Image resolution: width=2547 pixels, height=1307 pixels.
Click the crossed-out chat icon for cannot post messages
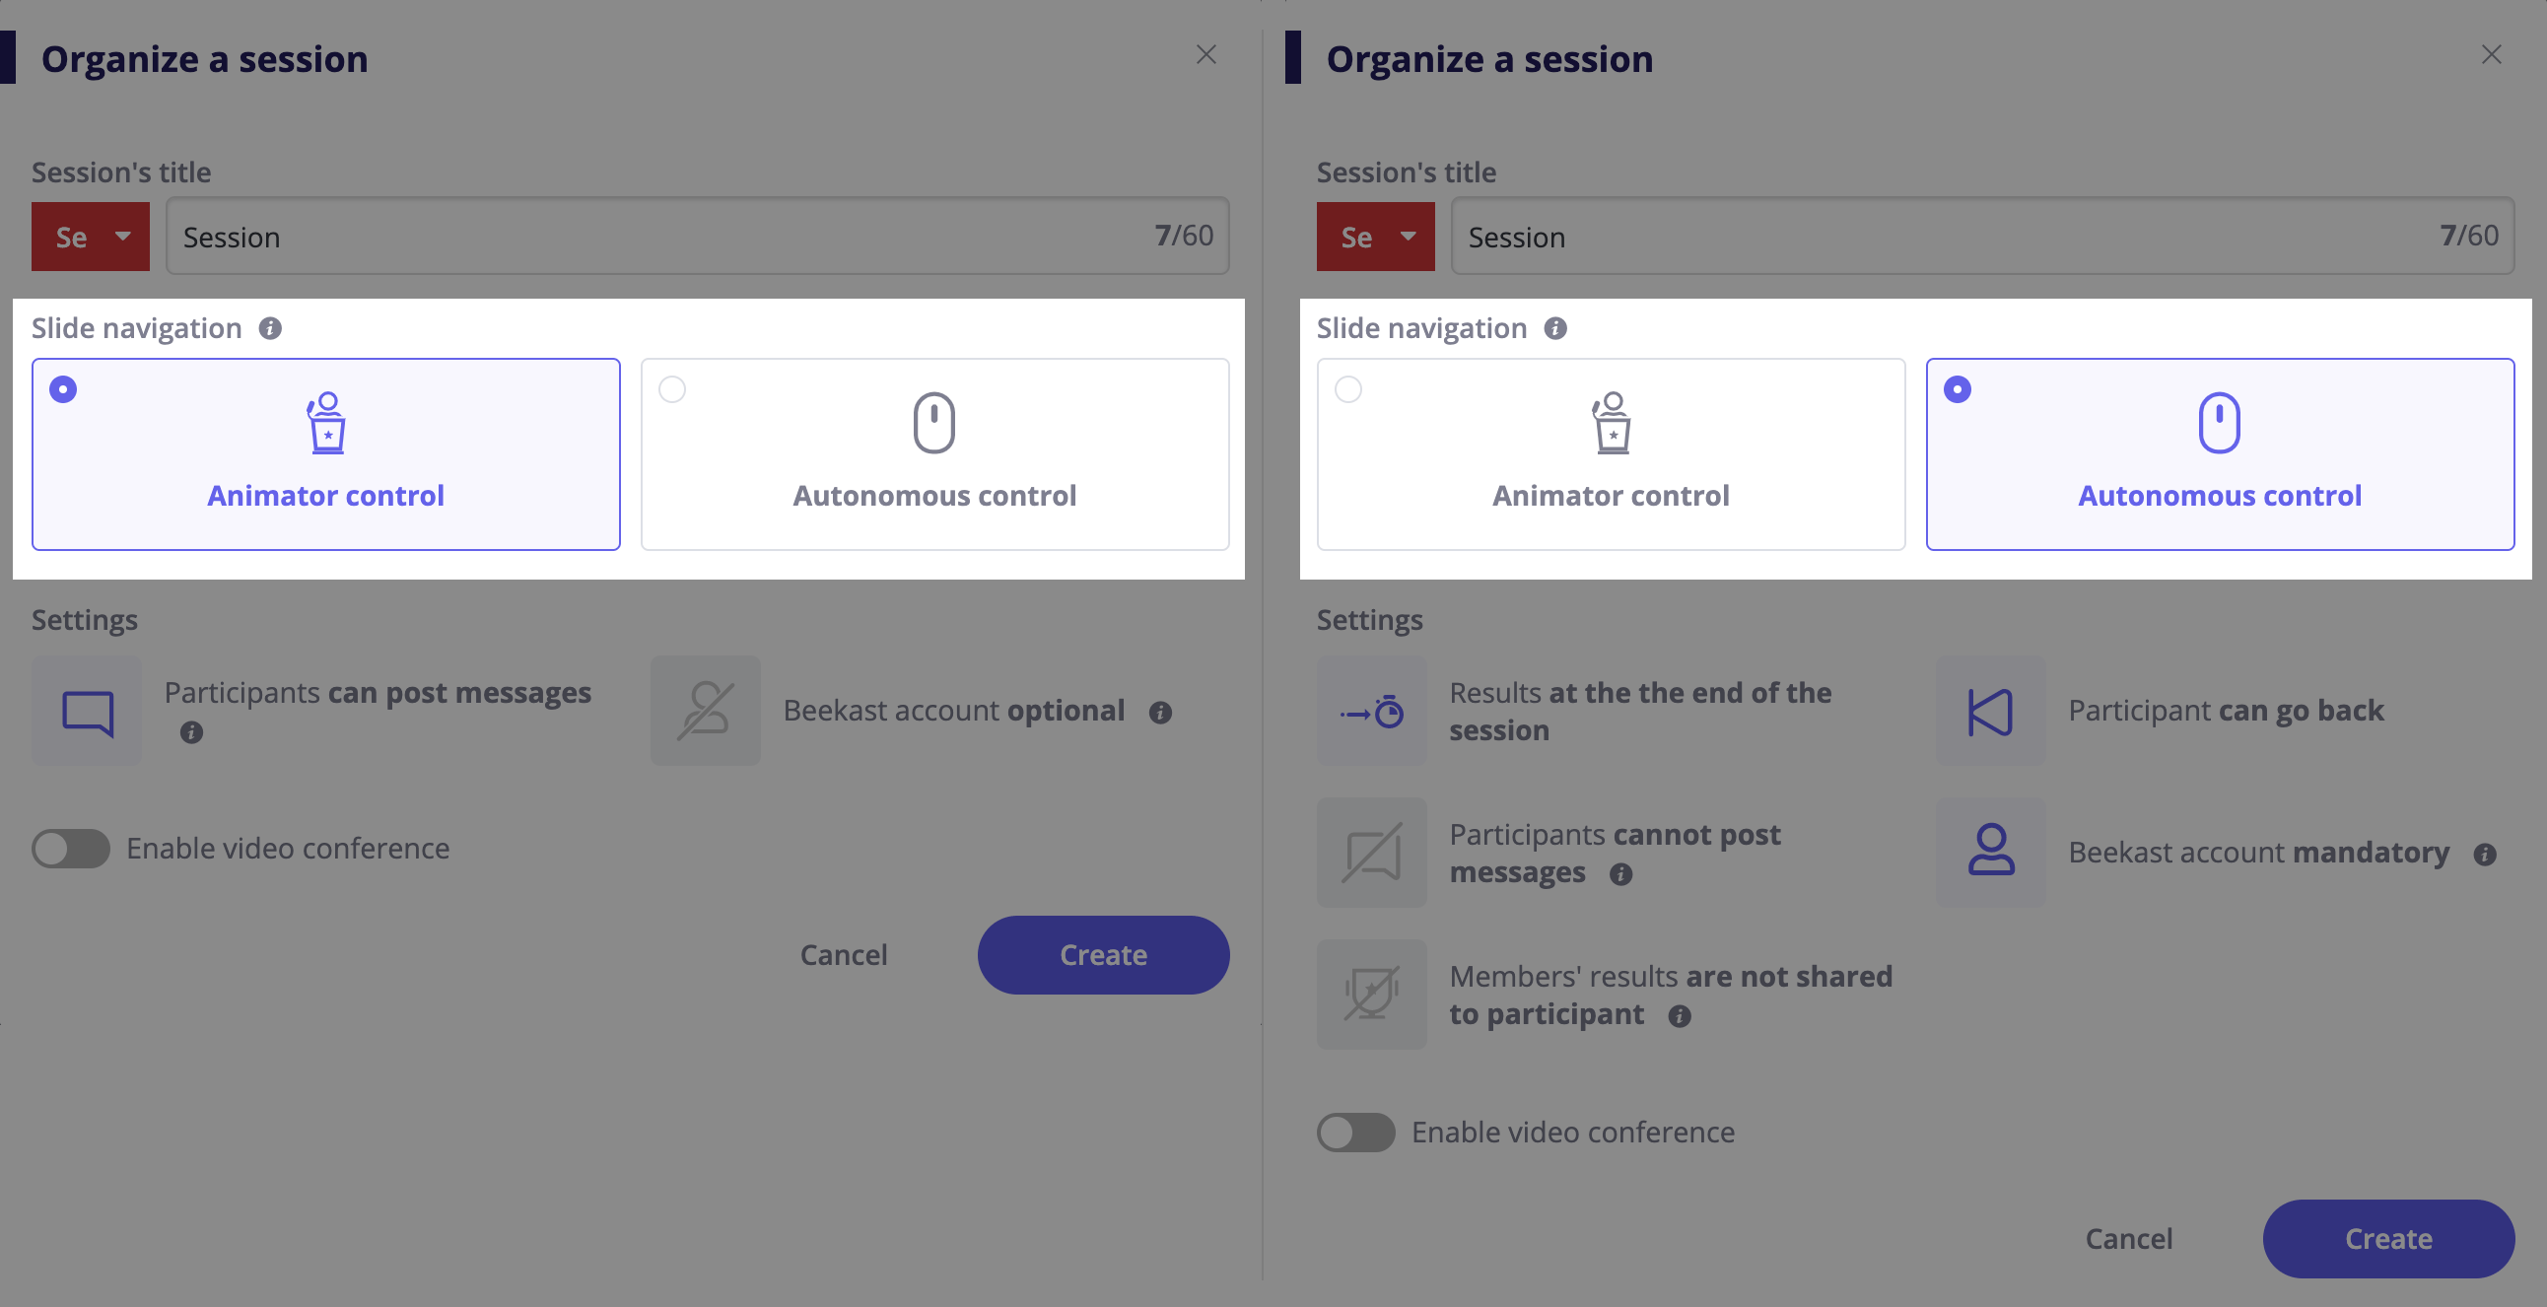click(1371, 853)
